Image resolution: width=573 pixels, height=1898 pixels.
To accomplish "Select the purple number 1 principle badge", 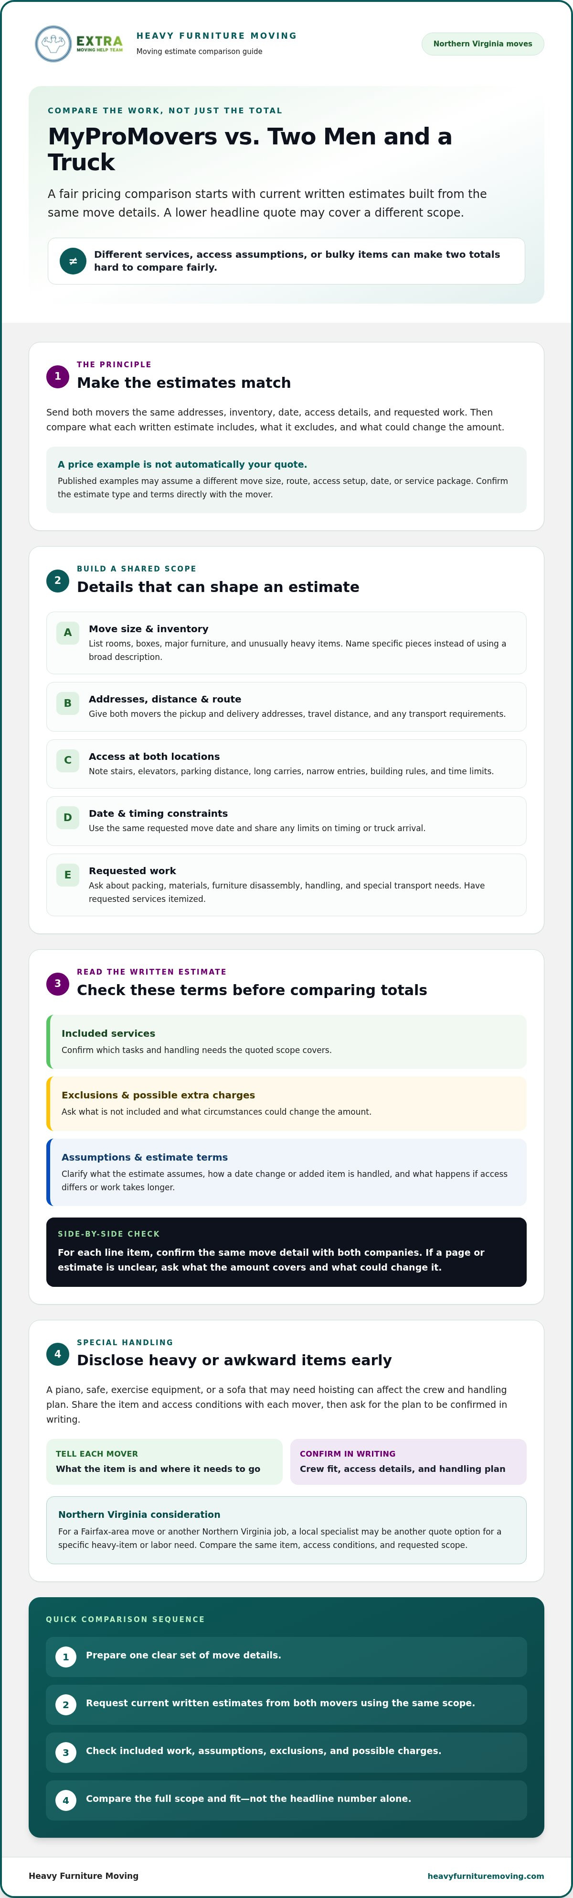I will [x=57, y=376].
